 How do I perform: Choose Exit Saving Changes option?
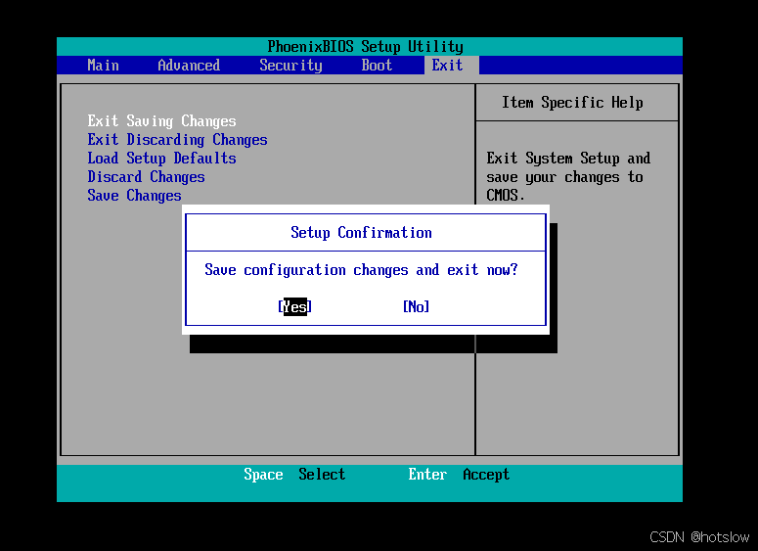(x=161, y=121)
